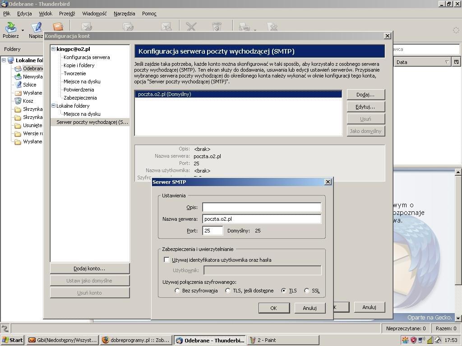
Task: Open the Pobierz dropdown arrow
Action: [23, 30]
